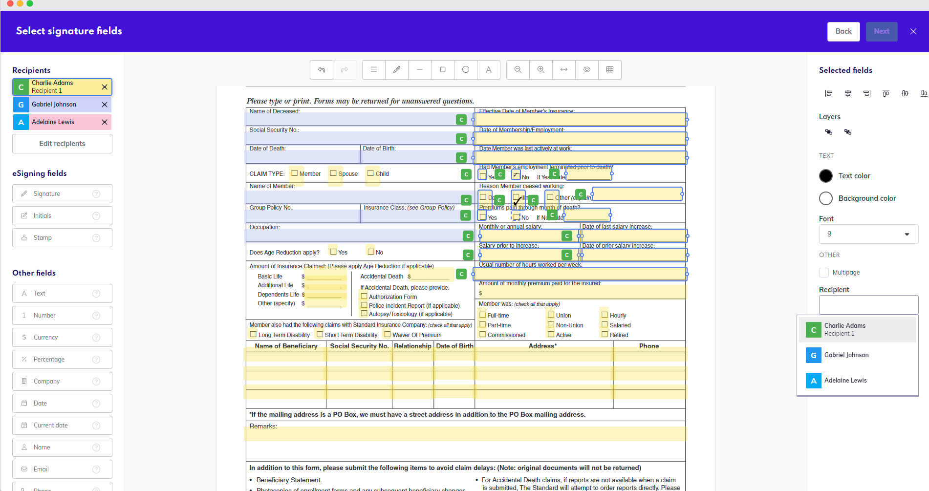Toggle document preview with the eye icon
Image resolution: width=929 pixels, height=491 pixels.
pyautogui.click(x=586, y=70)
